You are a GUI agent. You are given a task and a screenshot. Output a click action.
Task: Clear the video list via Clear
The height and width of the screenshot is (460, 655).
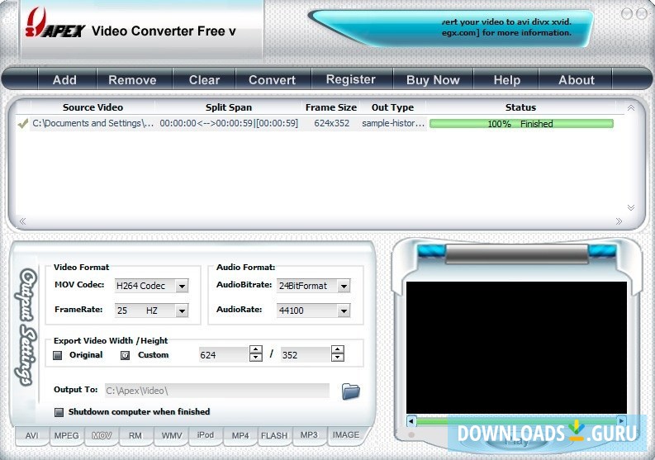(x=204, y=79)
